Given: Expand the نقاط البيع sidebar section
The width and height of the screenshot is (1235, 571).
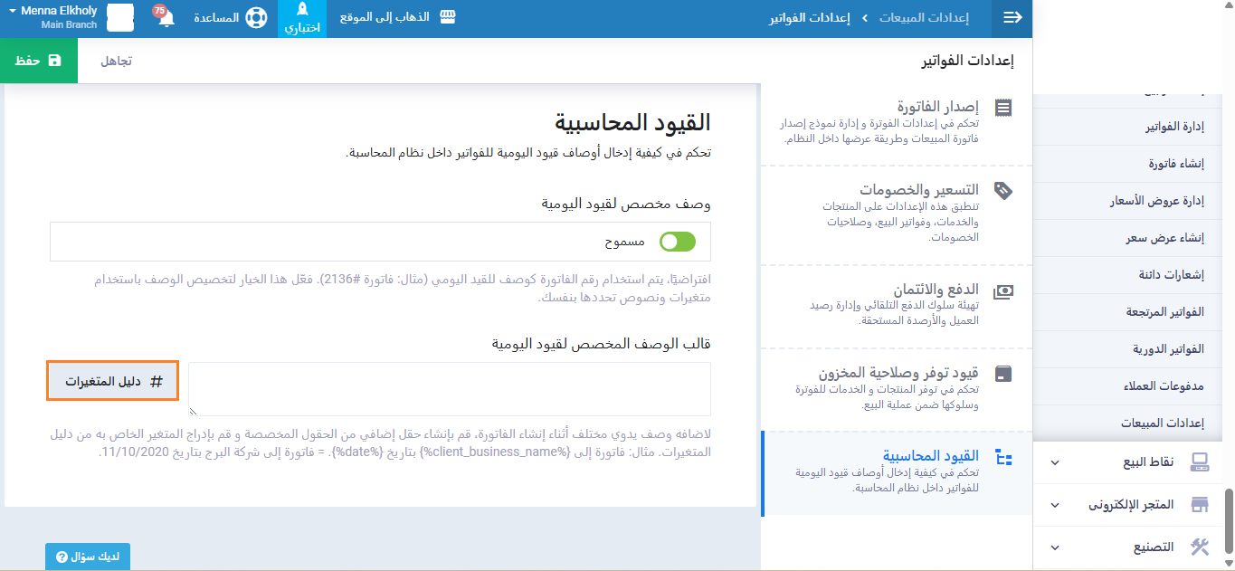Looking at the screenshot, I should 1055,462.
